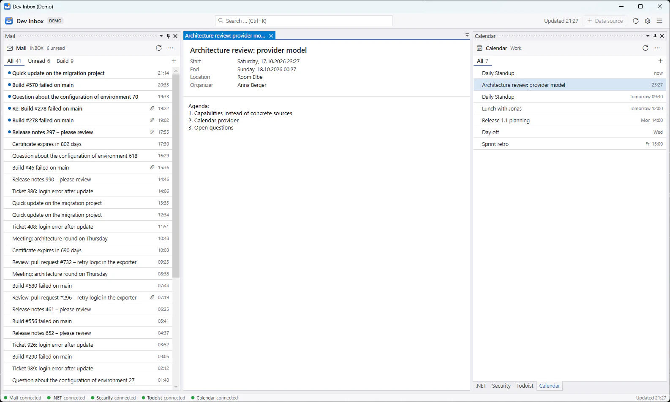The image size is (670, 402).
Task: Open email 'Certificate expires in 802 days'
Action: 88,144
